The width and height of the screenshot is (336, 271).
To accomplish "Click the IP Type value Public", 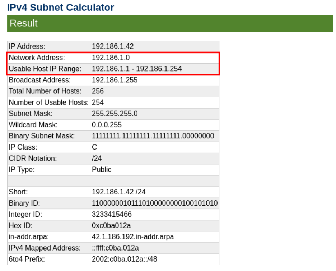I will 102,169.
